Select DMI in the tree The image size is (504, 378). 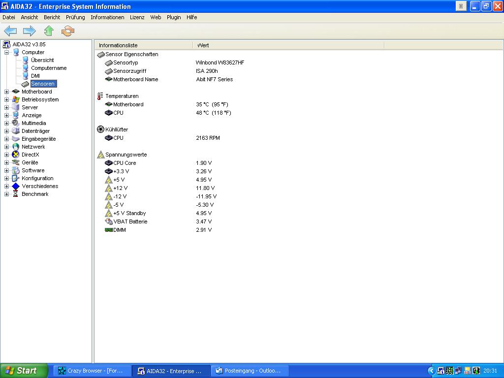click(x=35, y=76)
